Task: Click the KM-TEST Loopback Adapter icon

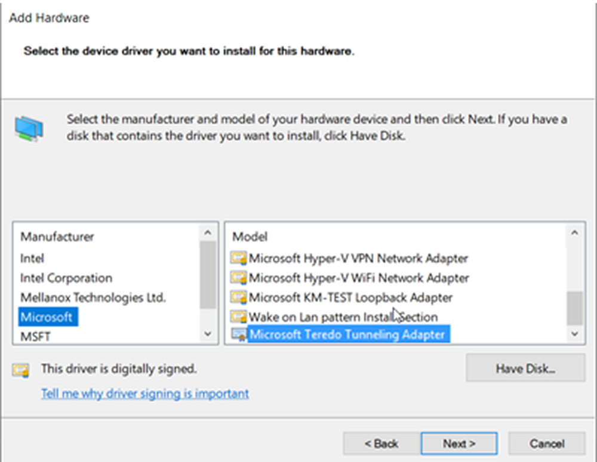Action: pyautogui.click(x=239, y=297)
